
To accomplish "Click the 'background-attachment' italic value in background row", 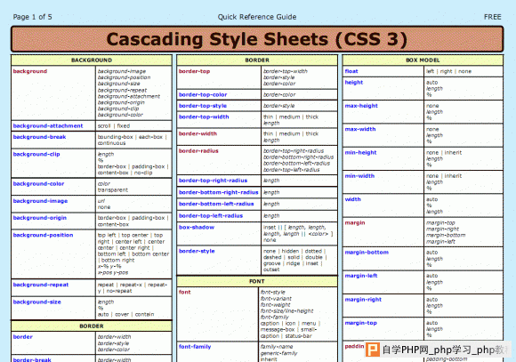I will tap(129, 96).
